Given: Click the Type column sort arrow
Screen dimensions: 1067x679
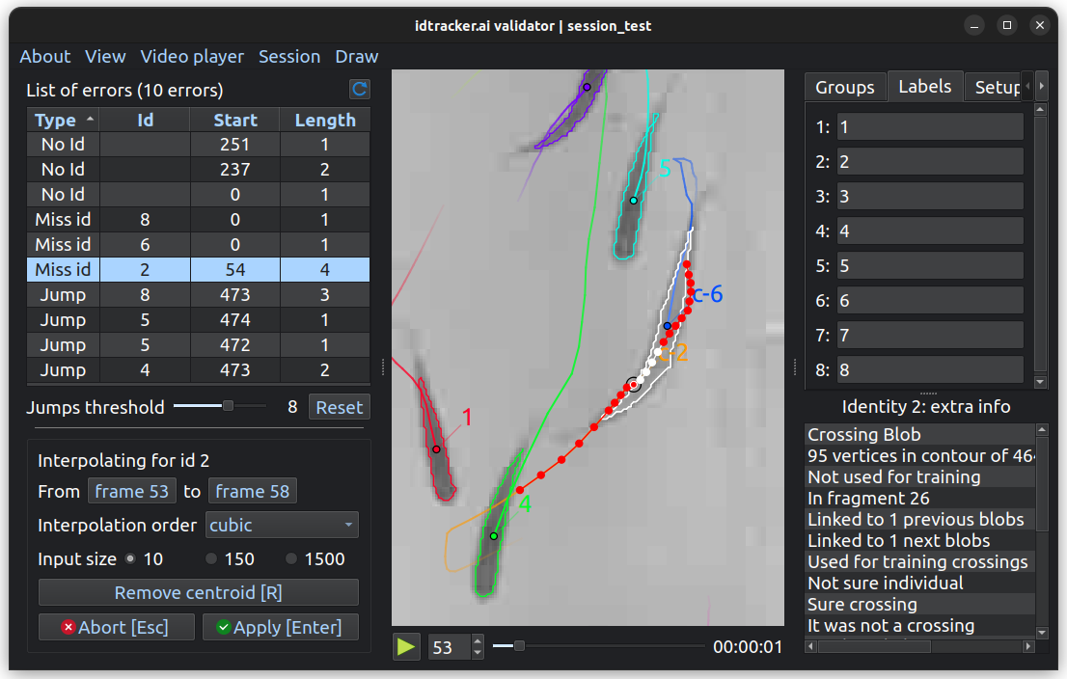Looking at the screenshot, I should [90, 120].
